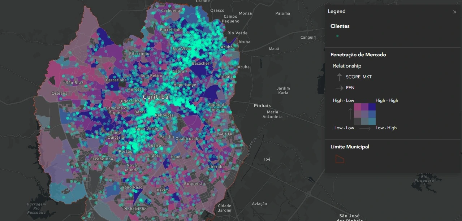Click the Penetração de Mercado heading

358,55
